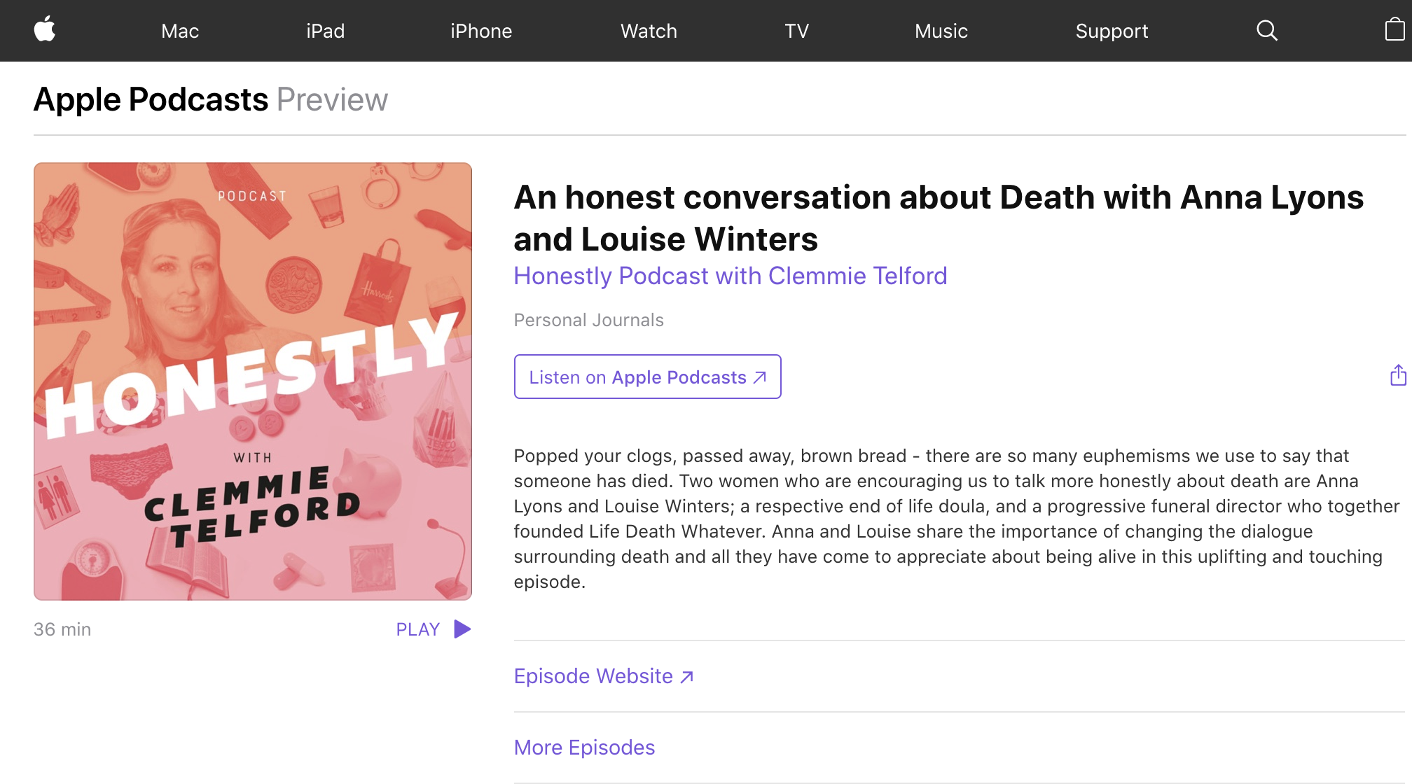Viewport: 1412px width, 784px height.
Task: Click the Apple Podcasts Preview heading
Action: pyautogui.click(x=211, y=99)
